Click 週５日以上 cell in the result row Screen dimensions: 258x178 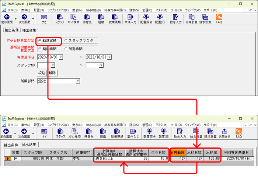110,159
